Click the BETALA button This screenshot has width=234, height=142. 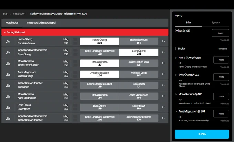(202, 134)
